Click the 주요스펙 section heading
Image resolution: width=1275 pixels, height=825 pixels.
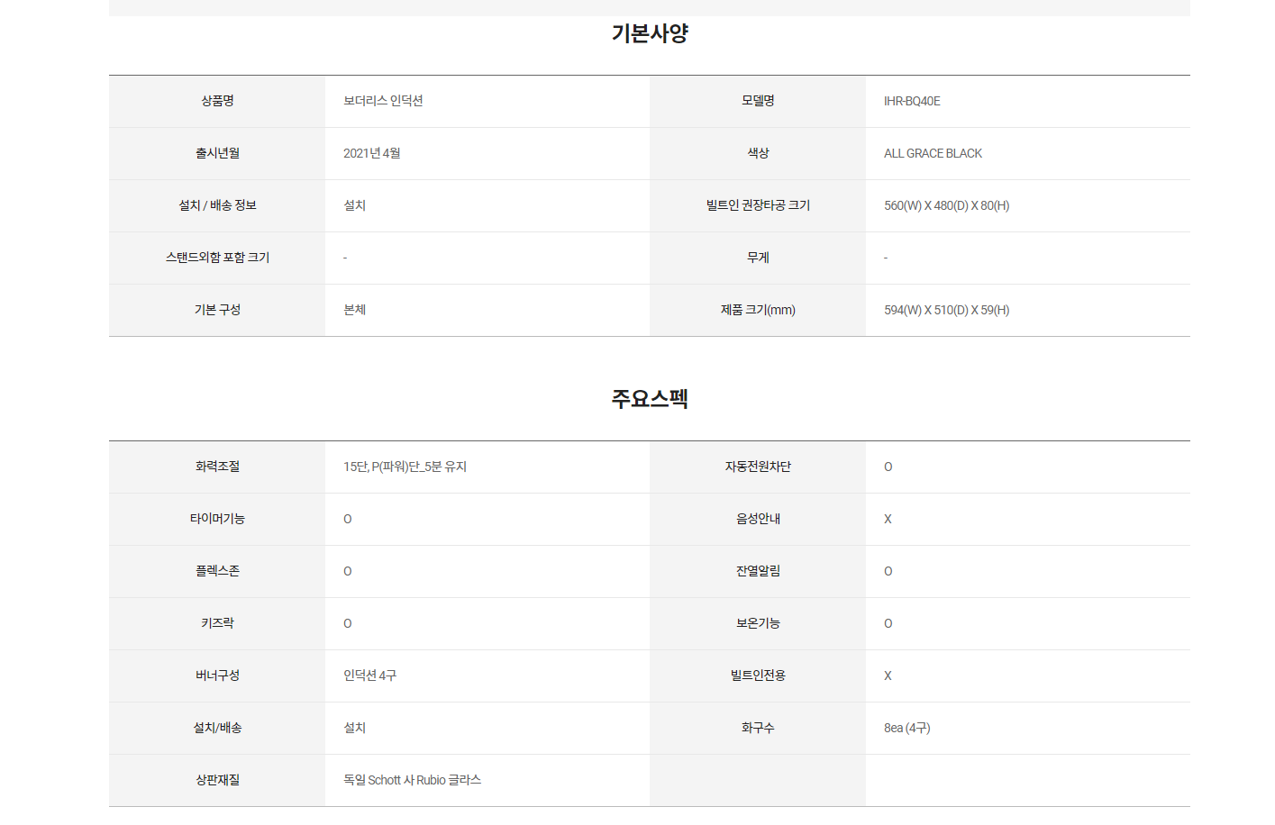tap(650, 399)
